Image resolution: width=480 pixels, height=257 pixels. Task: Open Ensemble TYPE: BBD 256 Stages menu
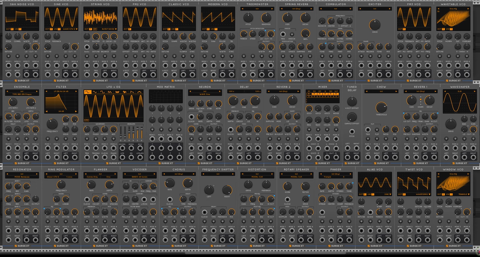point(22,94)
